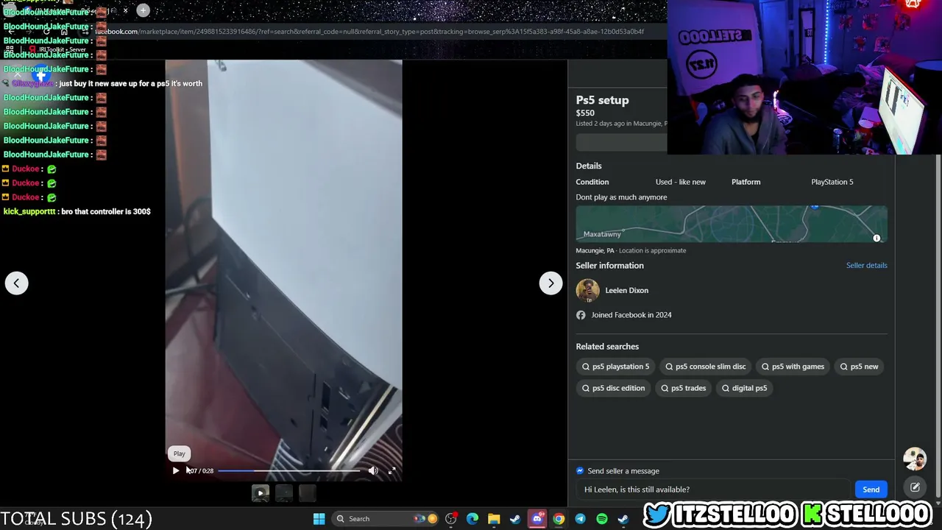Go to the previous listing photo
942x530 pixels.
tap(16, 283)
